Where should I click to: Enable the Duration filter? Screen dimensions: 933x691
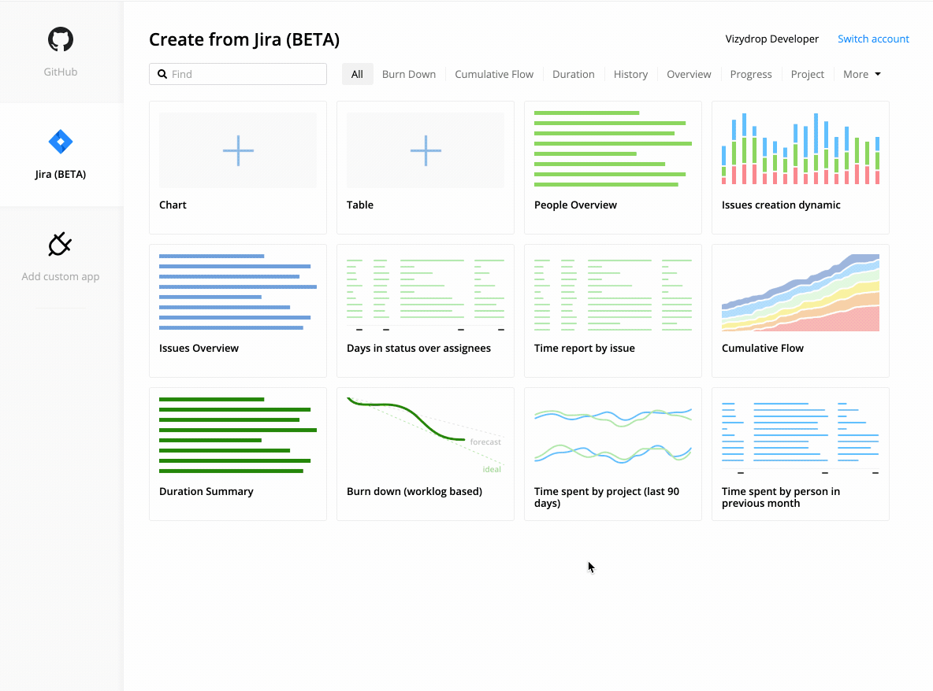tap(573, 73)
